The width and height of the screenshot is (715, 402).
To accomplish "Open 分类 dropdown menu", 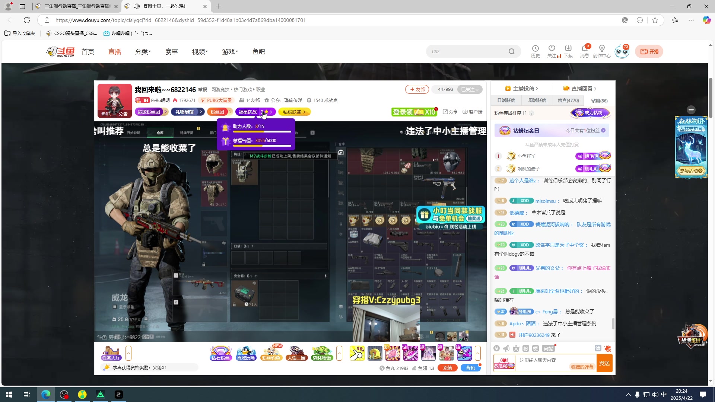I will (143, 52).
